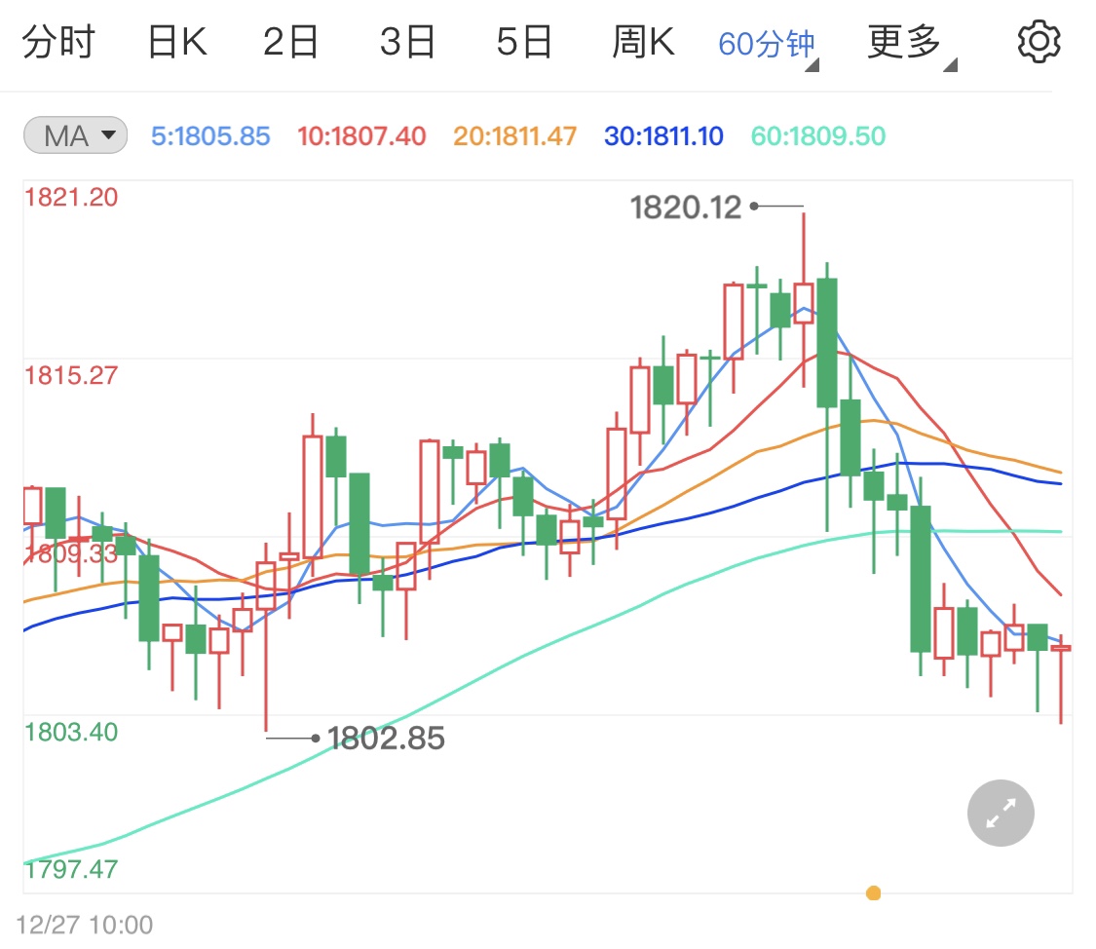Image resolution: width=1096 pixels, height=949 pixels.
Task: Toggle the teal 60:1809.50 moving average
Action: click(816, 135)
